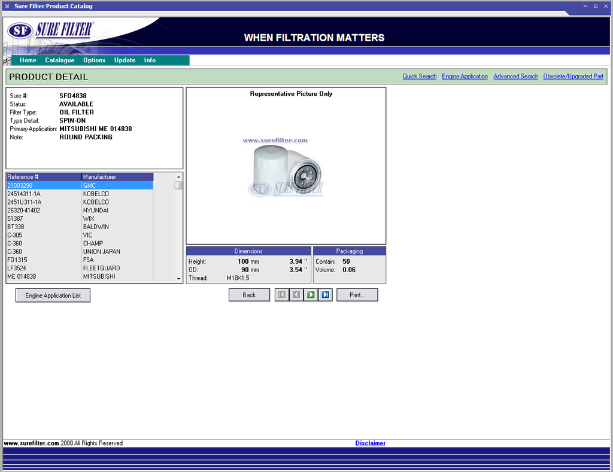The width and height of the screenshot is (613, 472).
Task: Click the AVAILABLE status value
Action: tap(76, 104)
